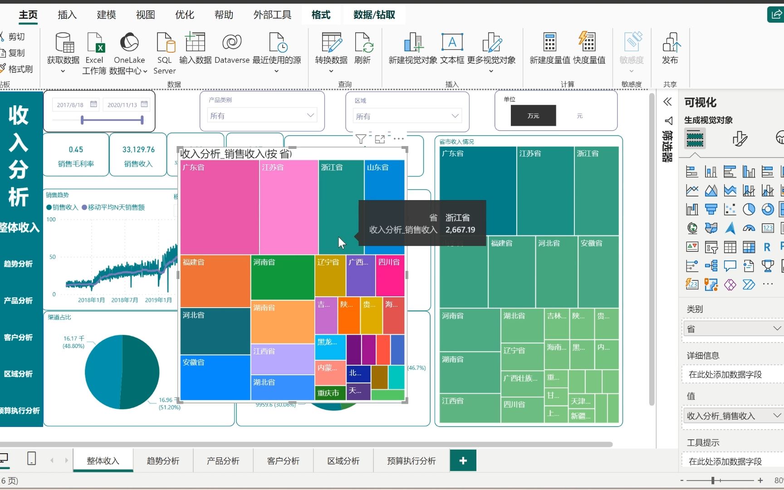Click the 区域分析 sidebar navigation button

click(18, 374)
